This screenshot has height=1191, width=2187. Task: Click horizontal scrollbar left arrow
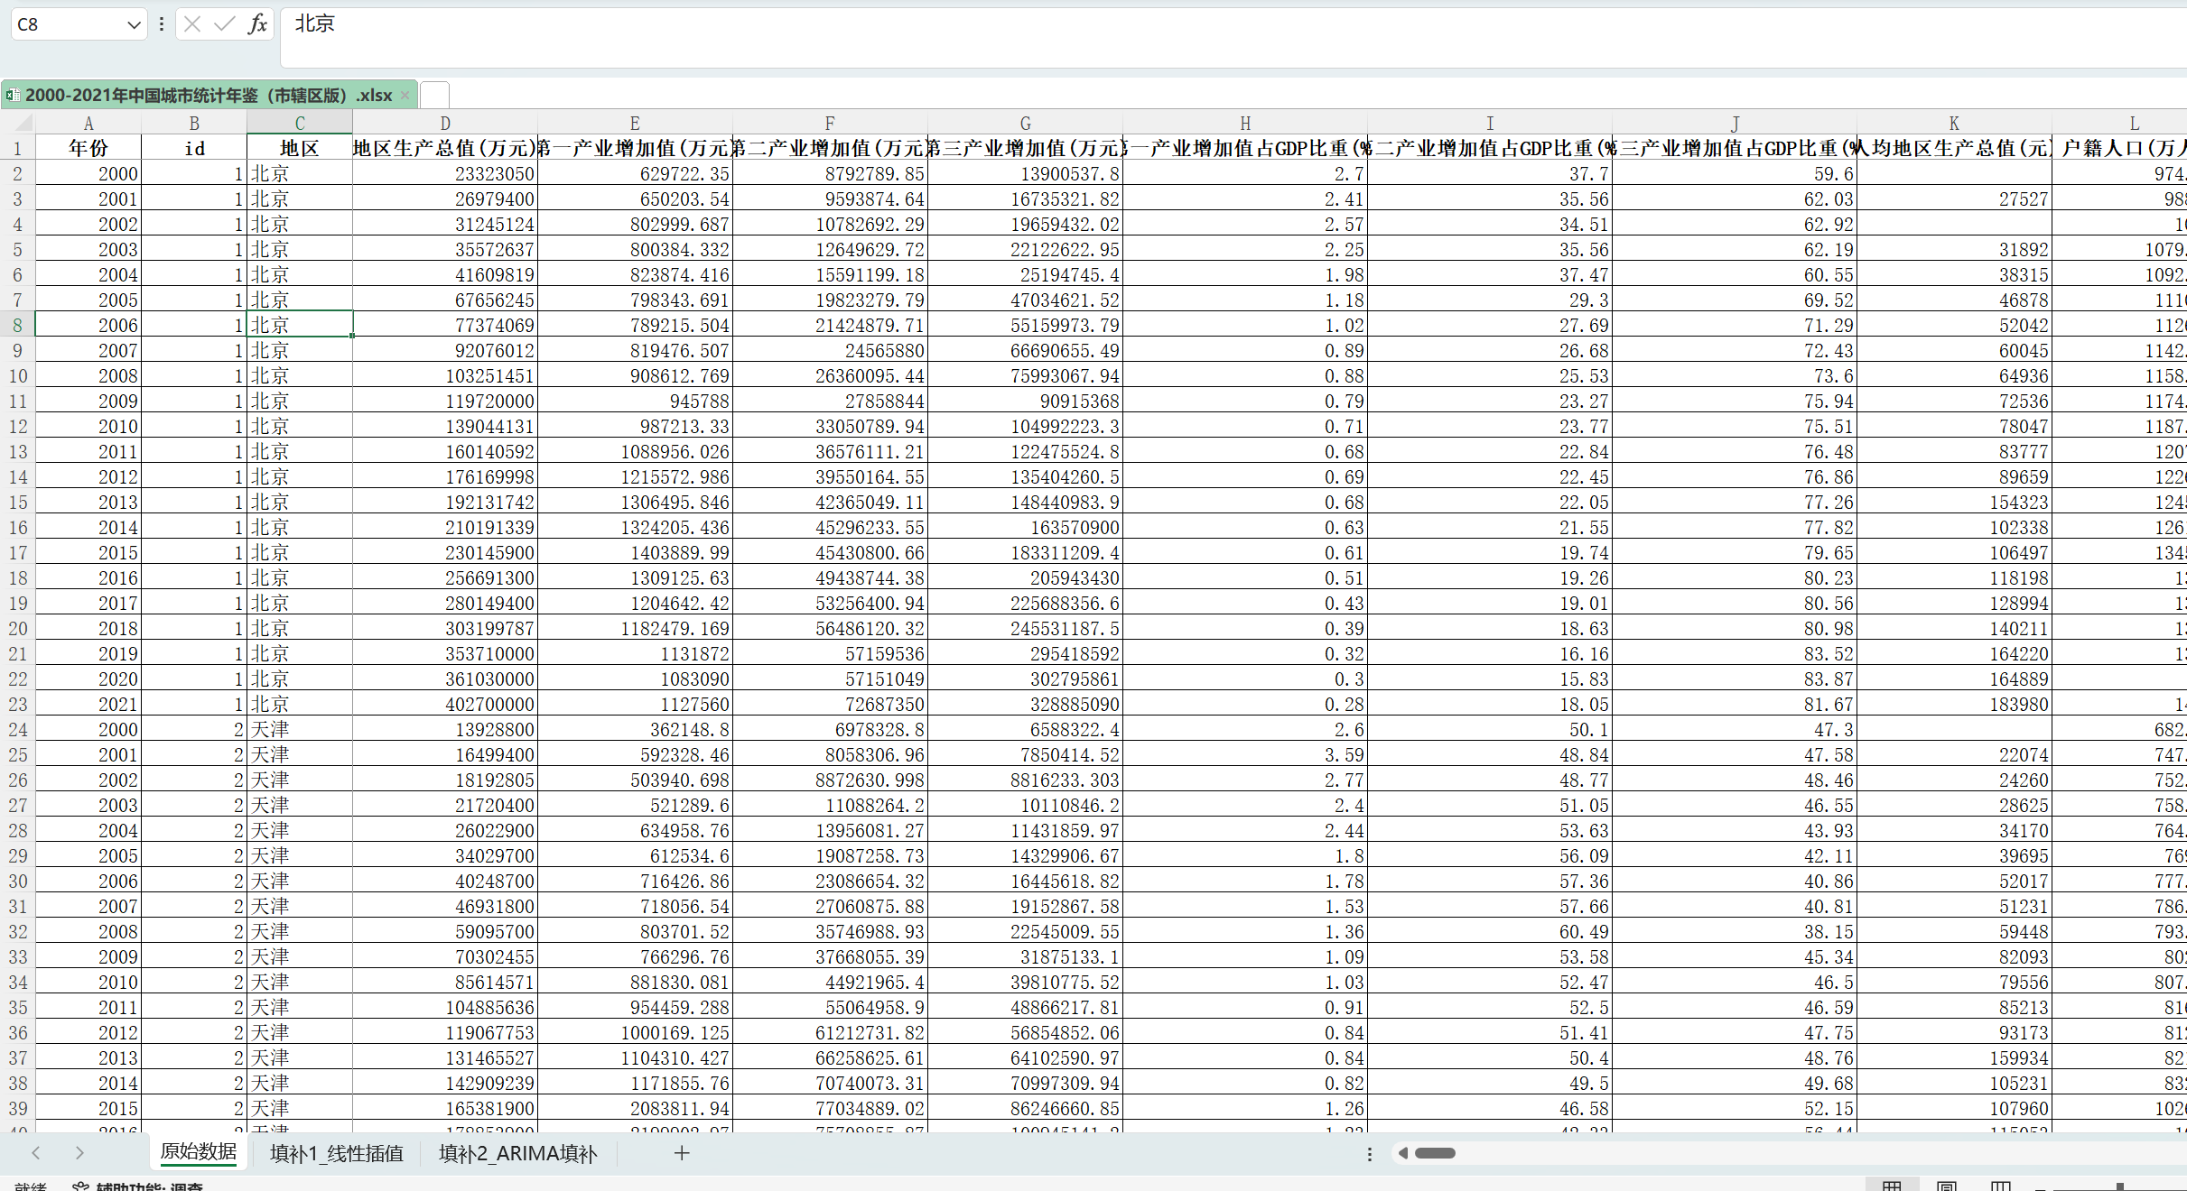pos(1403,1153)
